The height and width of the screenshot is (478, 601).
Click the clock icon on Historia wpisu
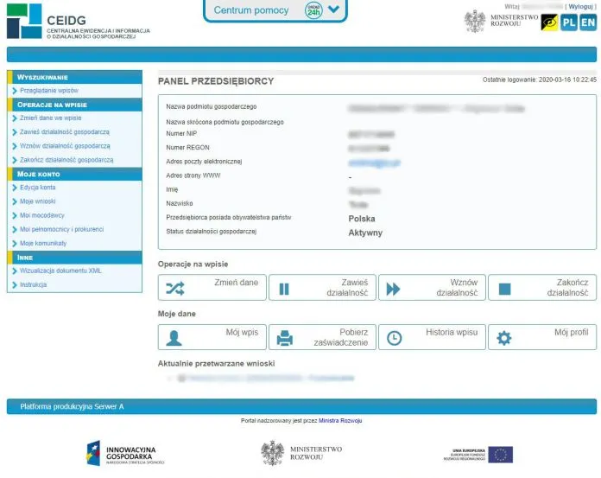[395, 338]
